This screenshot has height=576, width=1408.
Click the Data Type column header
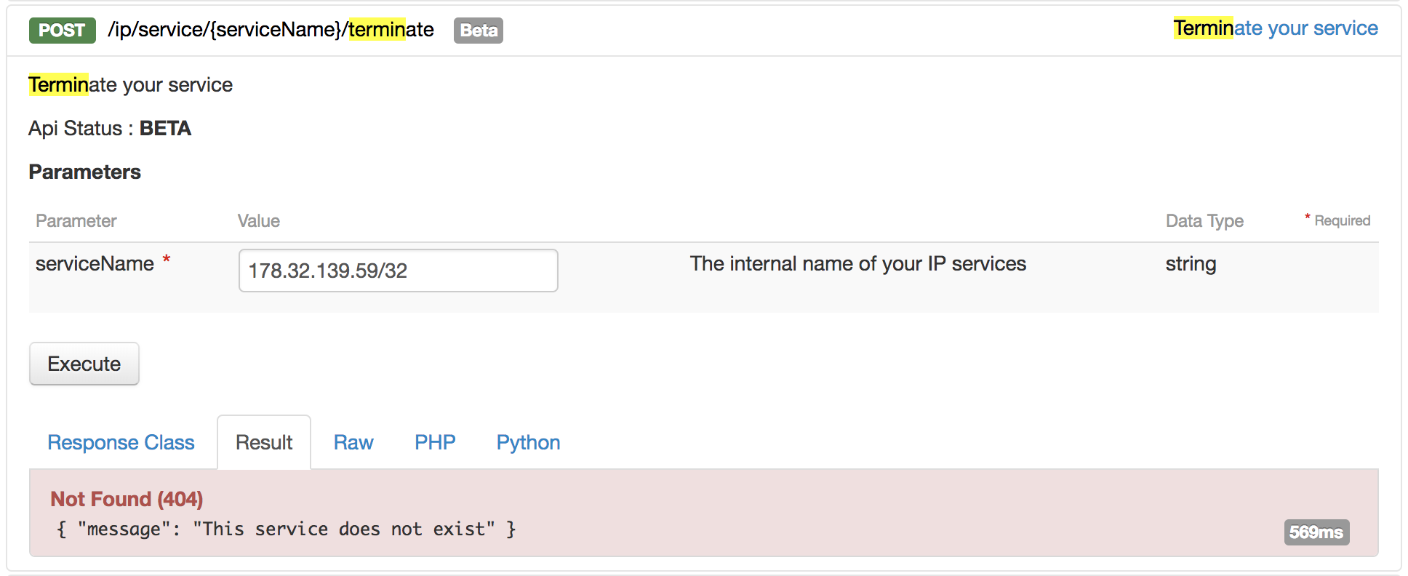coord(1204,221)
